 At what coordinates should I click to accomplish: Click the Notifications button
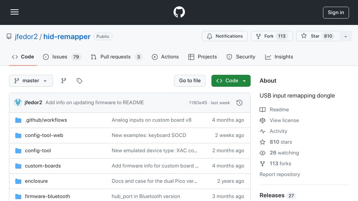(x=224, y=36)
